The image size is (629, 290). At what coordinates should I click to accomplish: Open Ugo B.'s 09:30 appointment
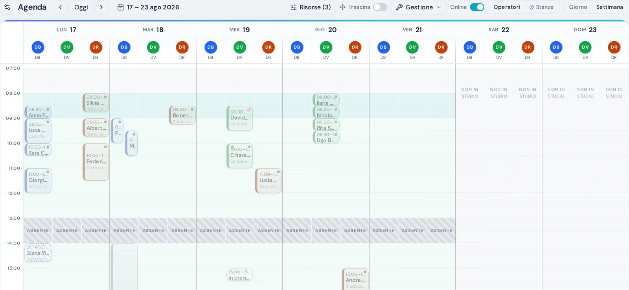pyautogui.click(x=326, y=137)
